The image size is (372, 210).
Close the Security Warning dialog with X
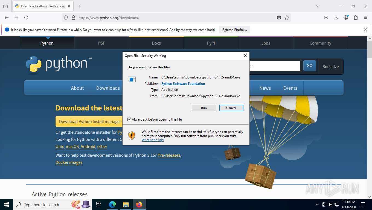click(245, 56)
